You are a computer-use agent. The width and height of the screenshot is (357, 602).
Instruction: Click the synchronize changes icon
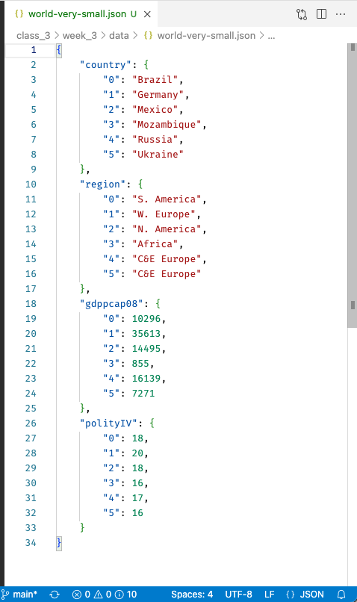point(55,595)
